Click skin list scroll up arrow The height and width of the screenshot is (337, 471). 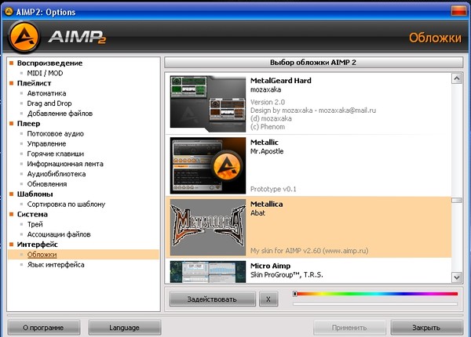[x=457, y=78]
